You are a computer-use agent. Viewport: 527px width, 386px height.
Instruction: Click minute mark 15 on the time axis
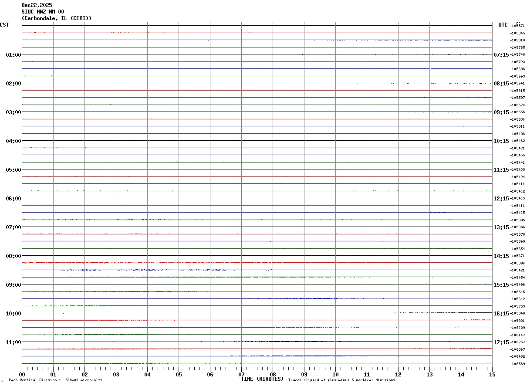(492, 374)
